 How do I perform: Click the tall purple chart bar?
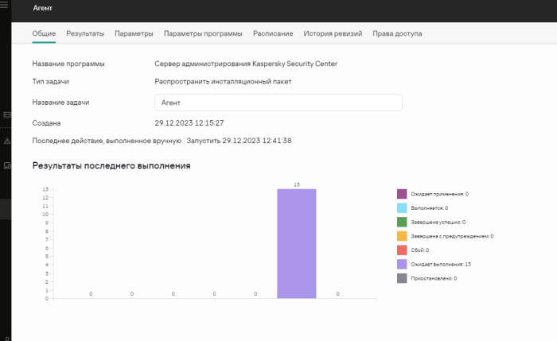[x=297, y=244]
